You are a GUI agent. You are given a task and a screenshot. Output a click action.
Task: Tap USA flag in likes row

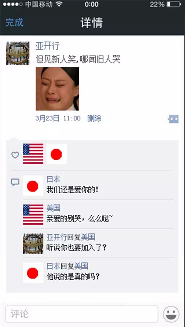click(x=33, y=154)
